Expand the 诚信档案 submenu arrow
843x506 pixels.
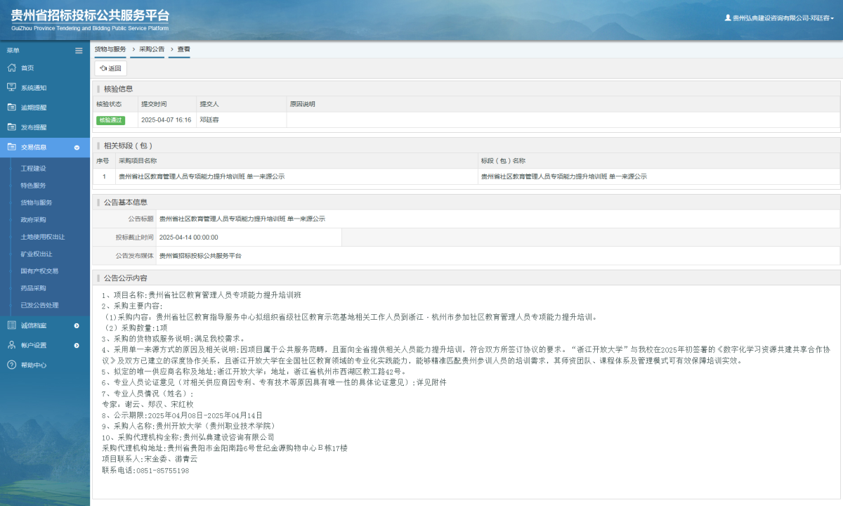tap(77, 325)
